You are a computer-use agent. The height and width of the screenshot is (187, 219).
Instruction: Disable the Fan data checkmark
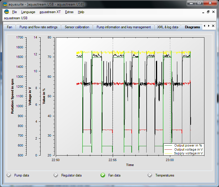tap(103, 175)
